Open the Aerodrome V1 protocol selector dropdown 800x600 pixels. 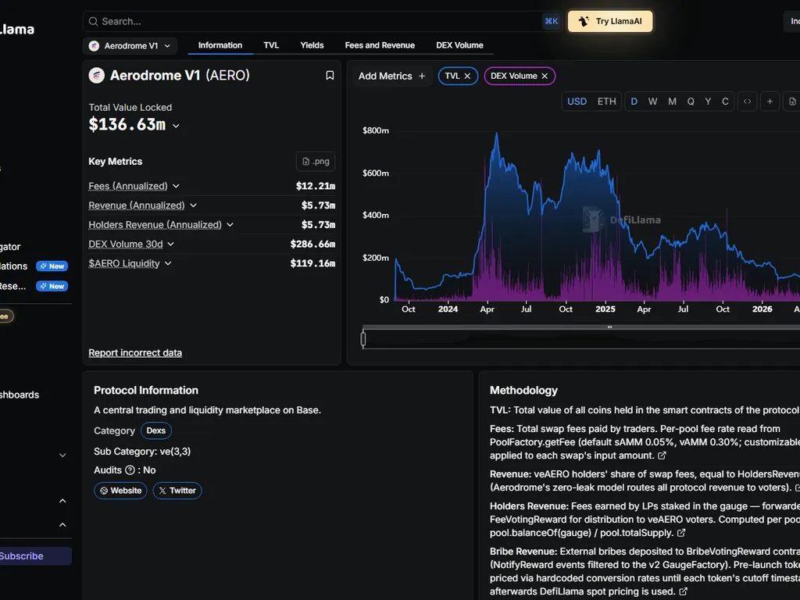coord(130,46)
